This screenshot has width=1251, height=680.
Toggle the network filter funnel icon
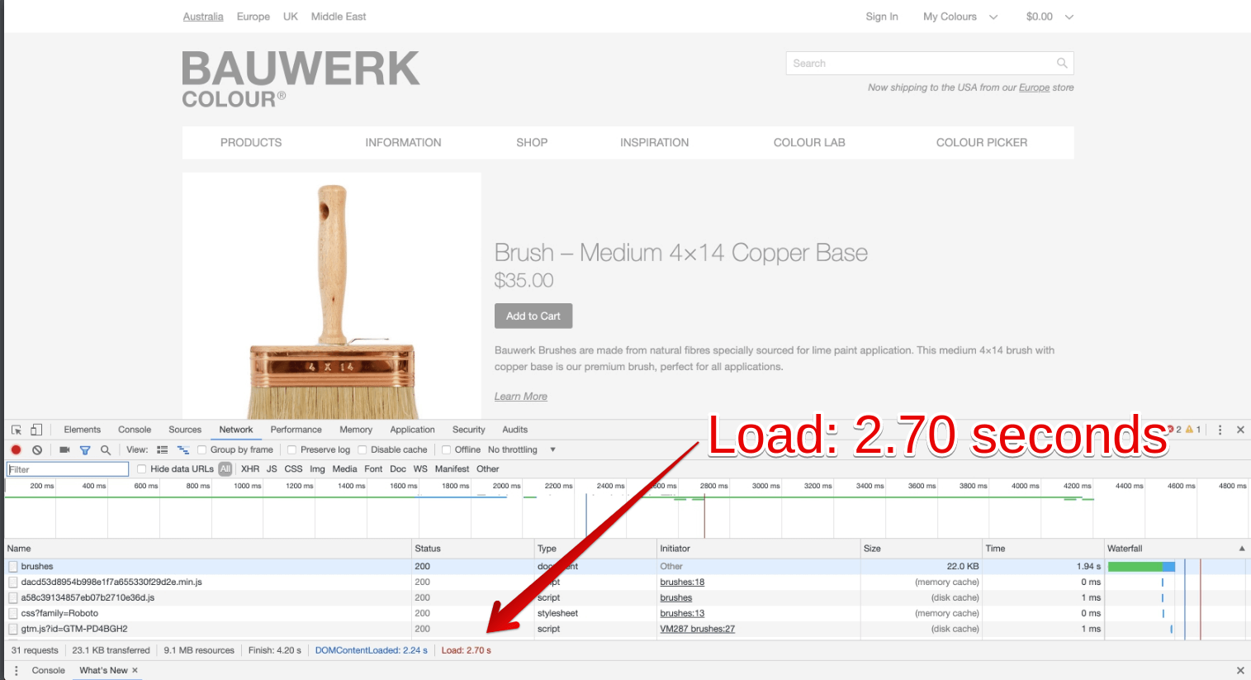pyautogui.click(x=84, y=449)
